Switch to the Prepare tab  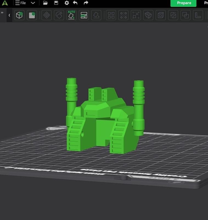tap(183, 3)
